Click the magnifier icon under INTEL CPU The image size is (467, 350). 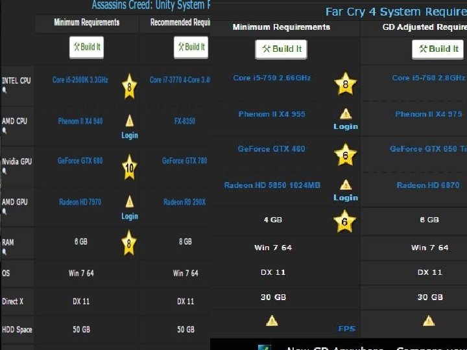(4, 90)
